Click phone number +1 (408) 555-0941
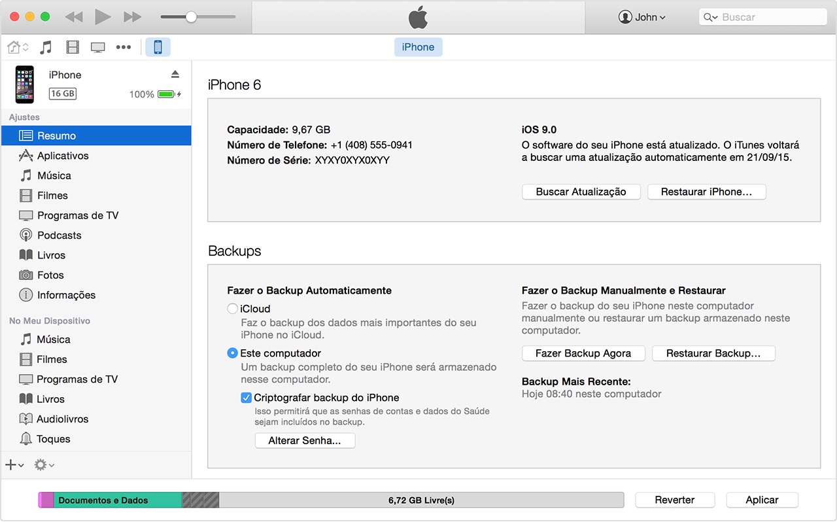The image size is (837, 522). 371,145
